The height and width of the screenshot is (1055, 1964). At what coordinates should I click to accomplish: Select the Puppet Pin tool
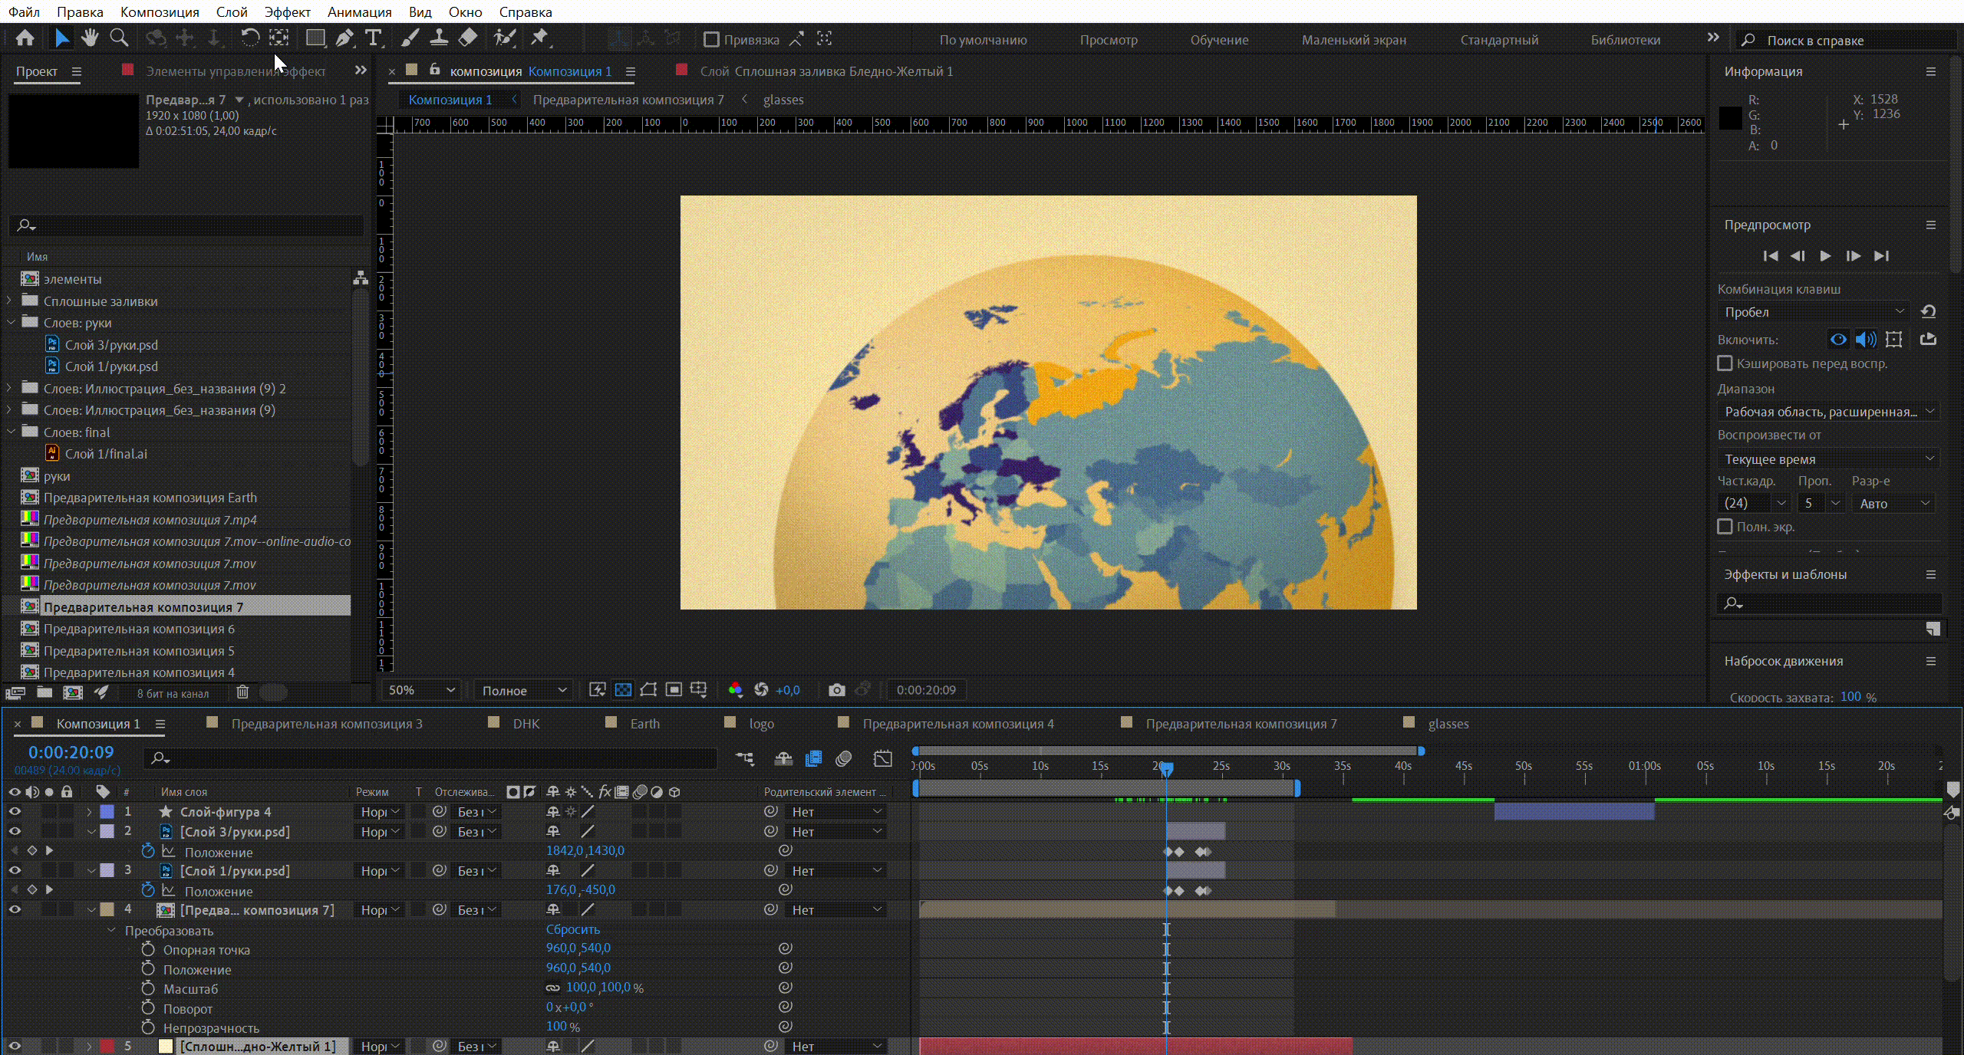point(539,38)
